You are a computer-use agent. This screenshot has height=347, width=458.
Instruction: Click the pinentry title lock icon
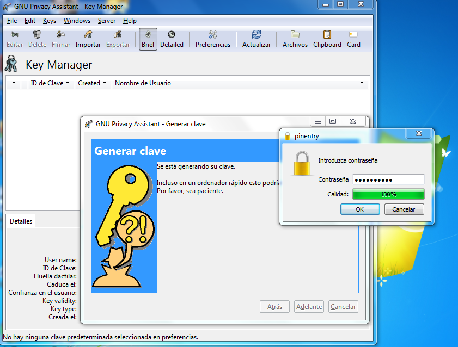[288, 136]
